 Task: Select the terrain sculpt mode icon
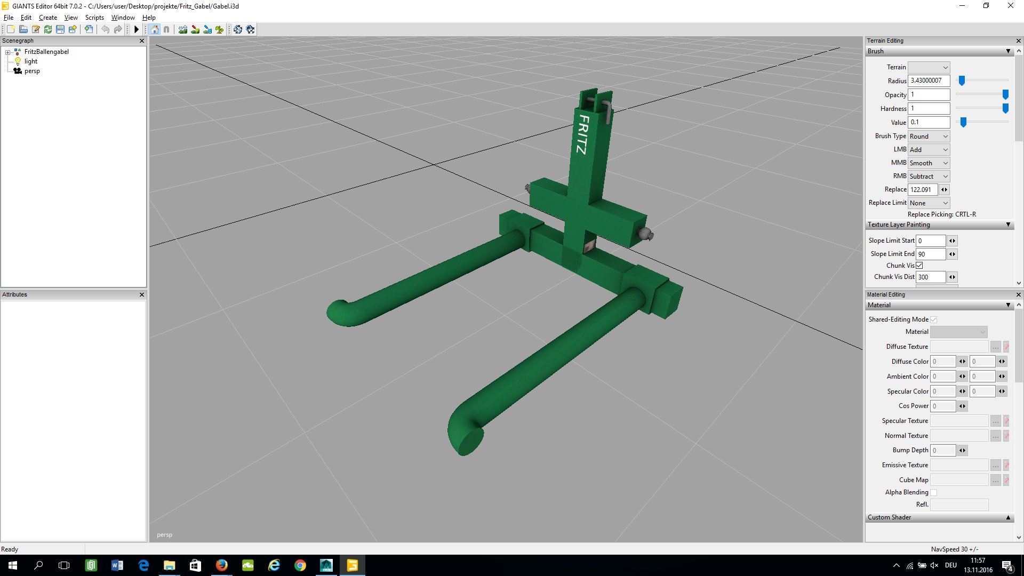[x=183, y=29]
